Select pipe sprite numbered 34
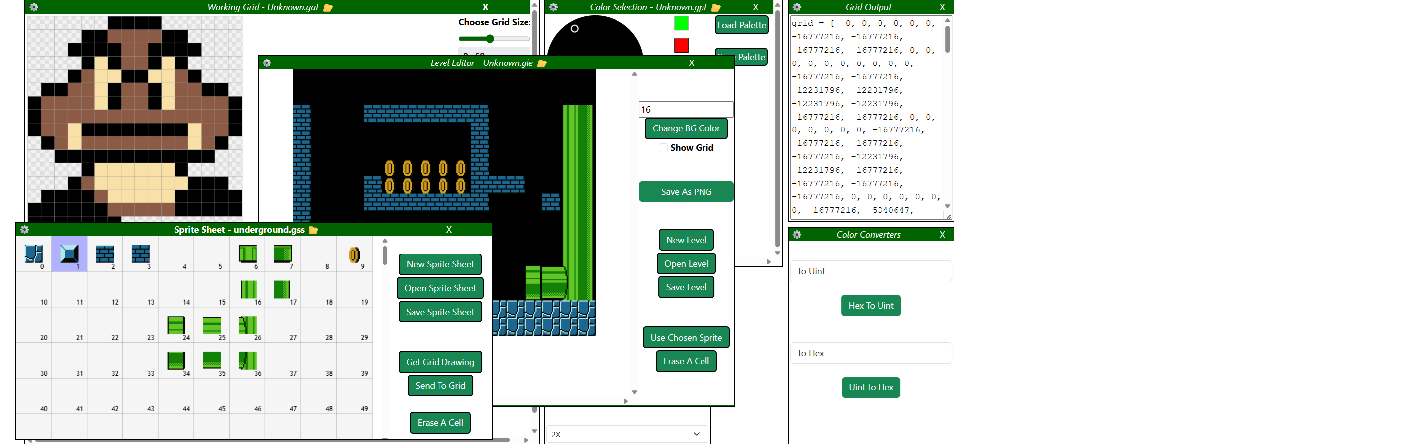The height and width of the screenshot is (444, 1407). 176,361
